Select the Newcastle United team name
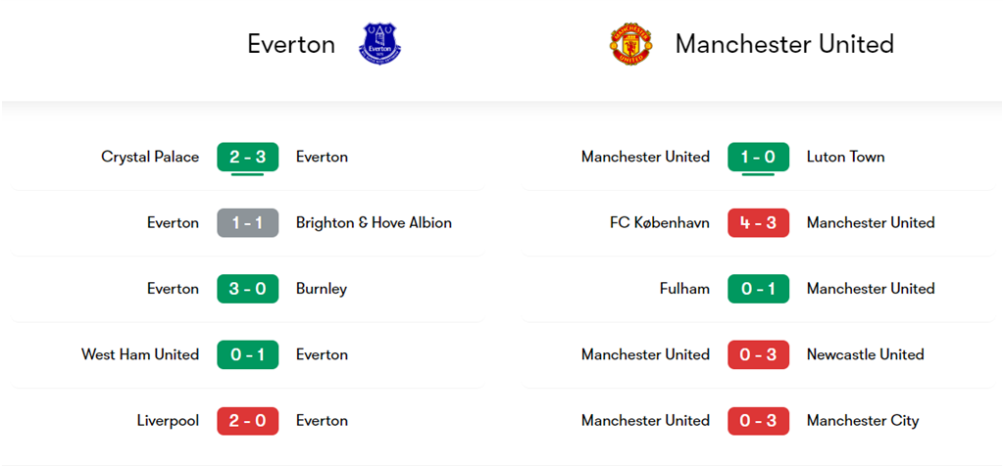The image size is (1004, 466). point(865,354)
